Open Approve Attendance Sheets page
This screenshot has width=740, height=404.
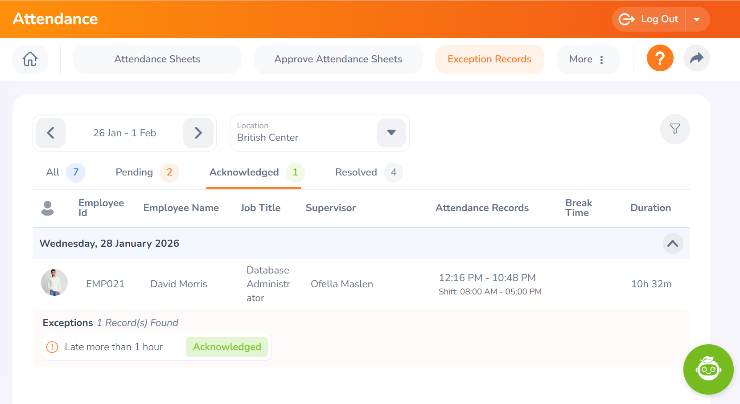(x=338, y=59)
